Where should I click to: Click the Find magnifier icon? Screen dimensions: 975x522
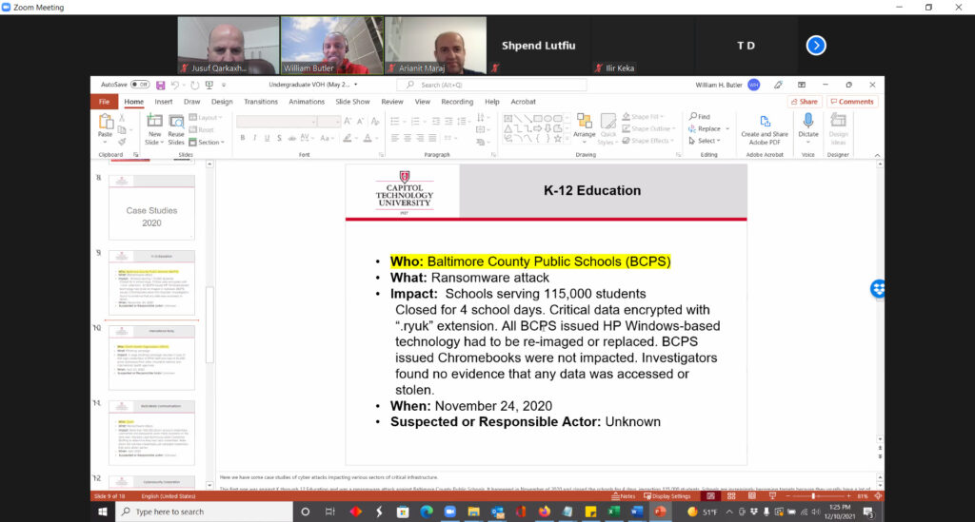coord(693,116)
